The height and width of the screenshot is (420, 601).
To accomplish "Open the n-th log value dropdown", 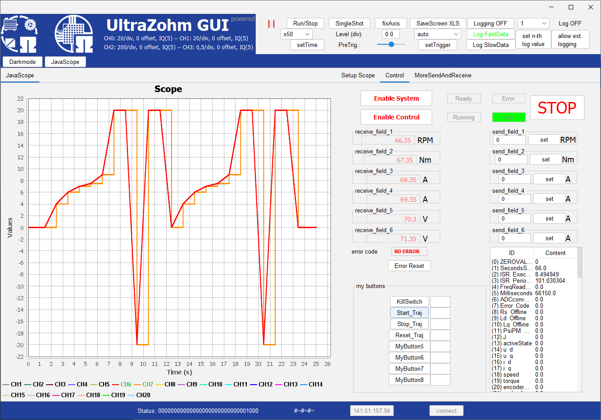I will click(x=533, y=23).
